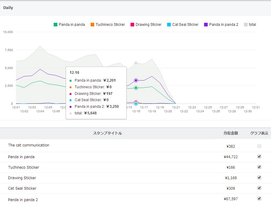Image resolution: width=271 pixels, height=205 pixels.
Task: Toggle Tuchineco Sticker orange legend swatch
Action: click(x=92, y=25)
